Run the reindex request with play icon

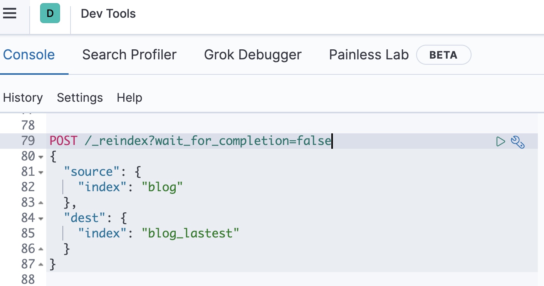500,141
